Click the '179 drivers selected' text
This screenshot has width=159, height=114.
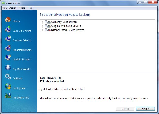click(x=52, y=81)
